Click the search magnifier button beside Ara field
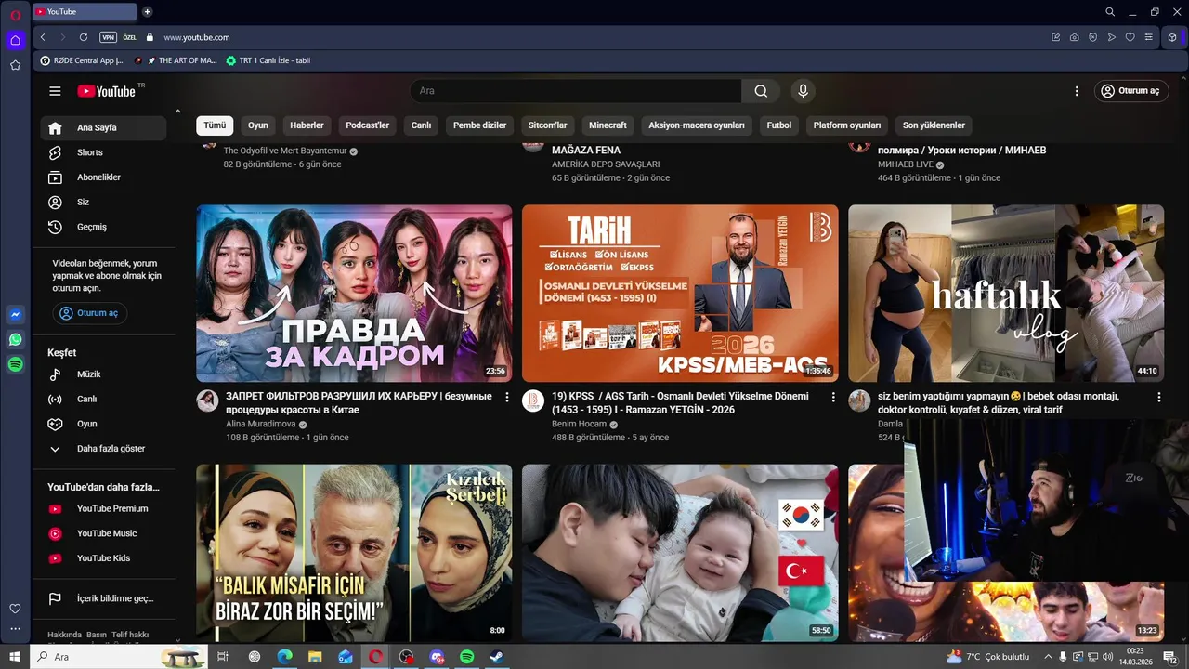1189x669 pixels. (x=761, y=91)
